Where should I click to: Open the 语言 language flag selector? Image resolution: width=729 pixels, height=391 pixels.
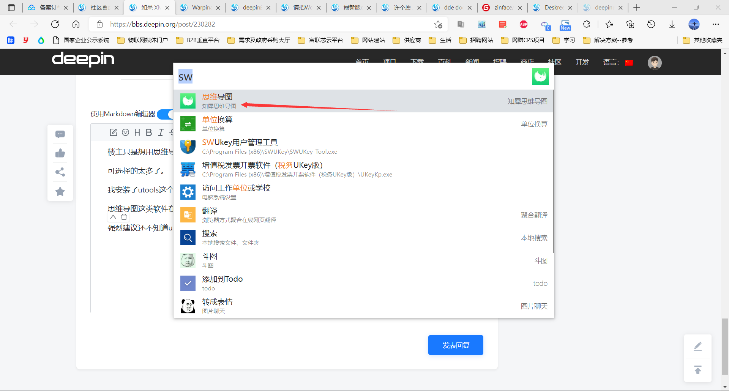[629, 63]
